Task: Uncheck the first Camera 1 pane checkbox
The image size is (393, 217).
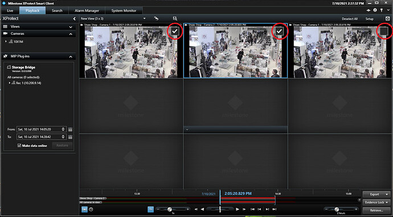Action: click(x=175, y=31)
